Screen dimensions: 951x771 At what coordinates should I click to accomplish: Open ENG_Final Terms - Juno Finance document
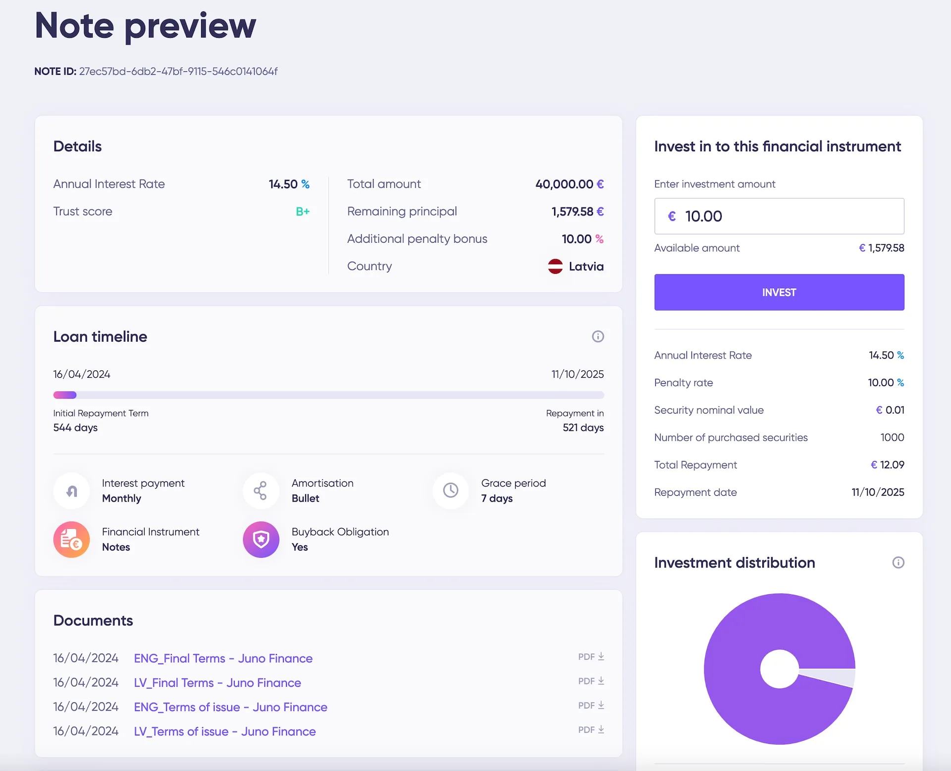pyautogui.click(x=223, y=658)
